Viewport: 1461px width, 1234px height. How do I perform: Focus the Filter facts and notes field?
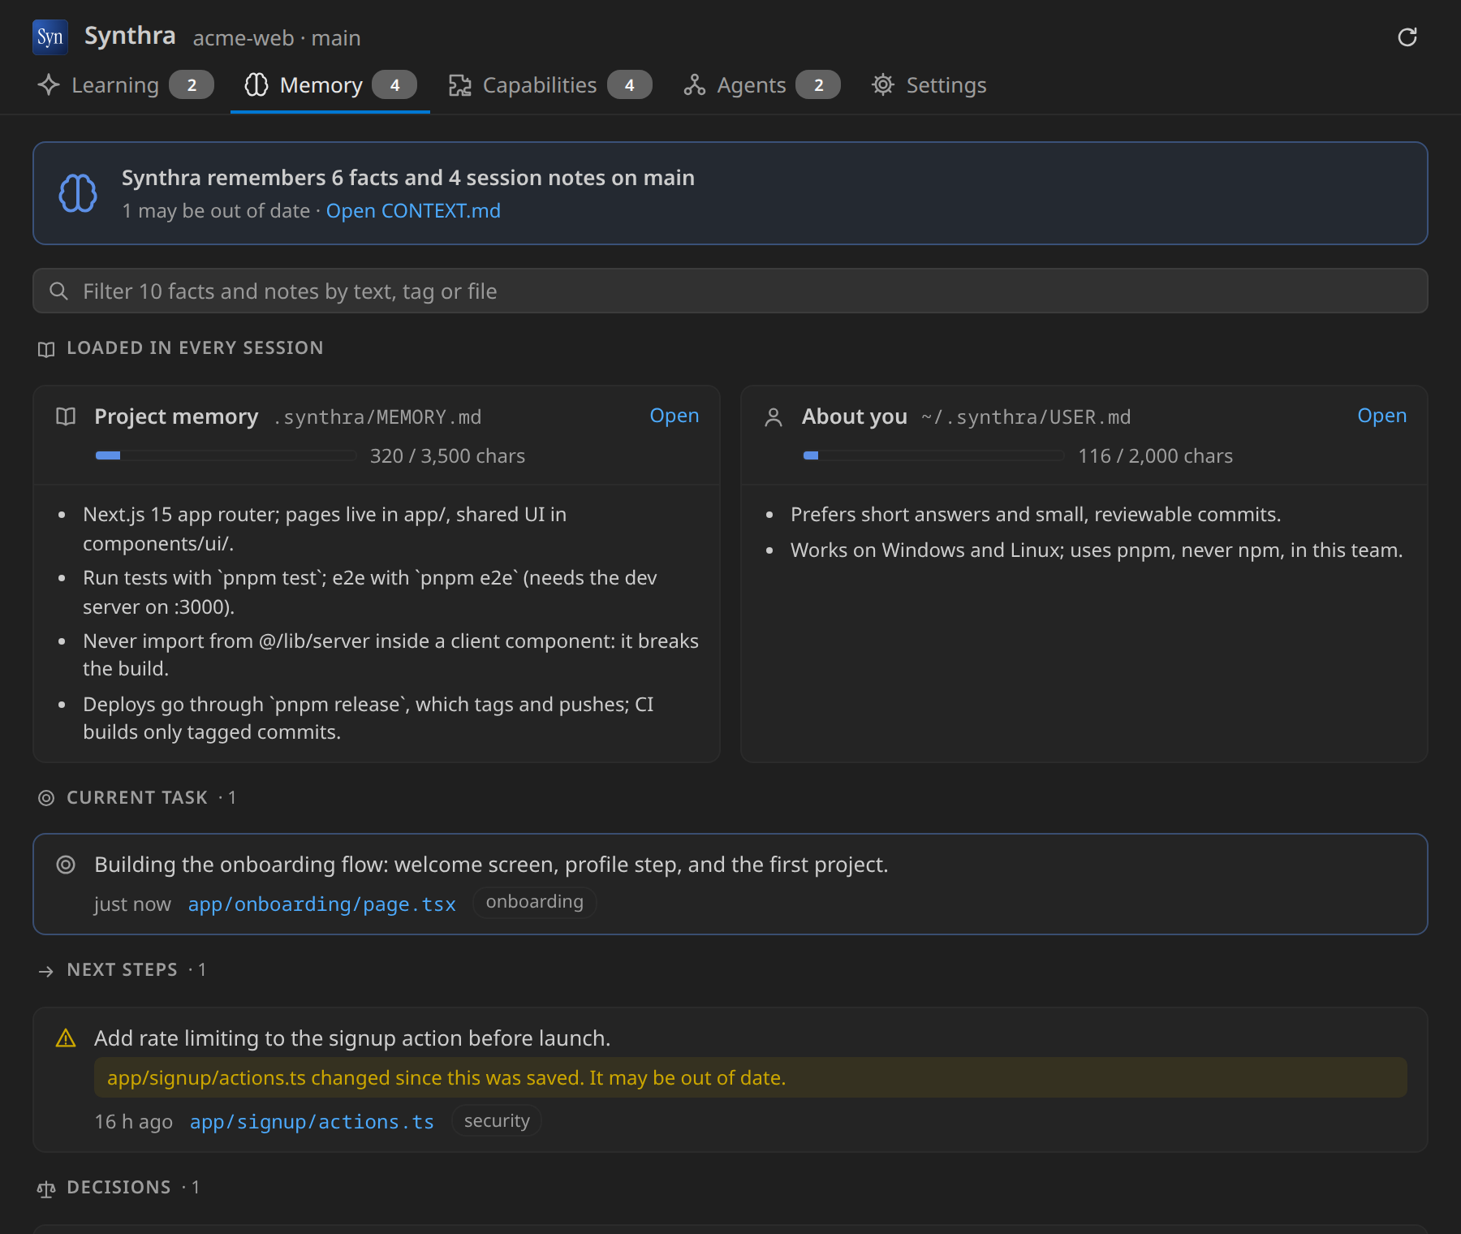730,291
